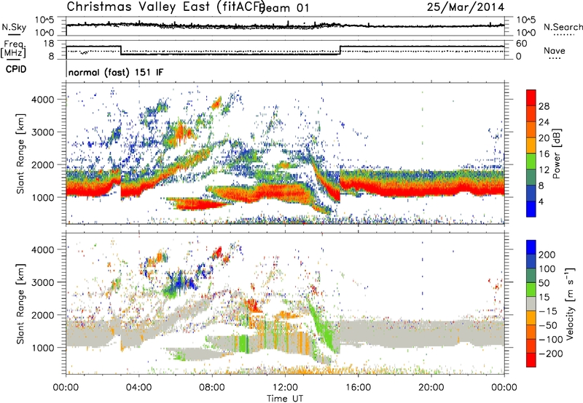Click the '4000' label on power panel axis

click(42, 100)
